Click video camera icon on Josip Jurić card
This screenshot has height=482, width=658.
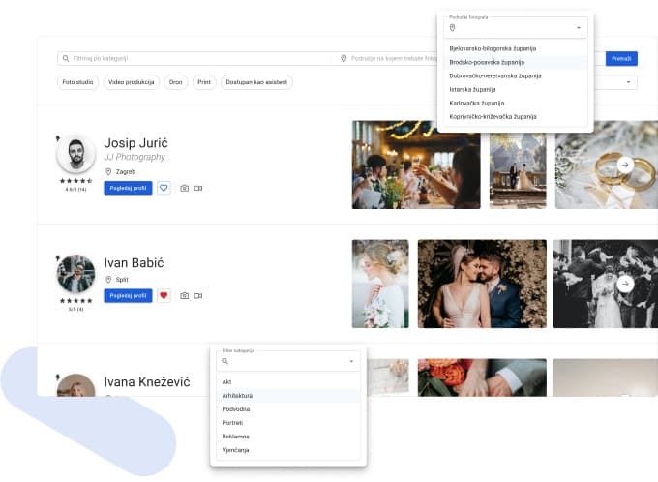coord(198,188)
